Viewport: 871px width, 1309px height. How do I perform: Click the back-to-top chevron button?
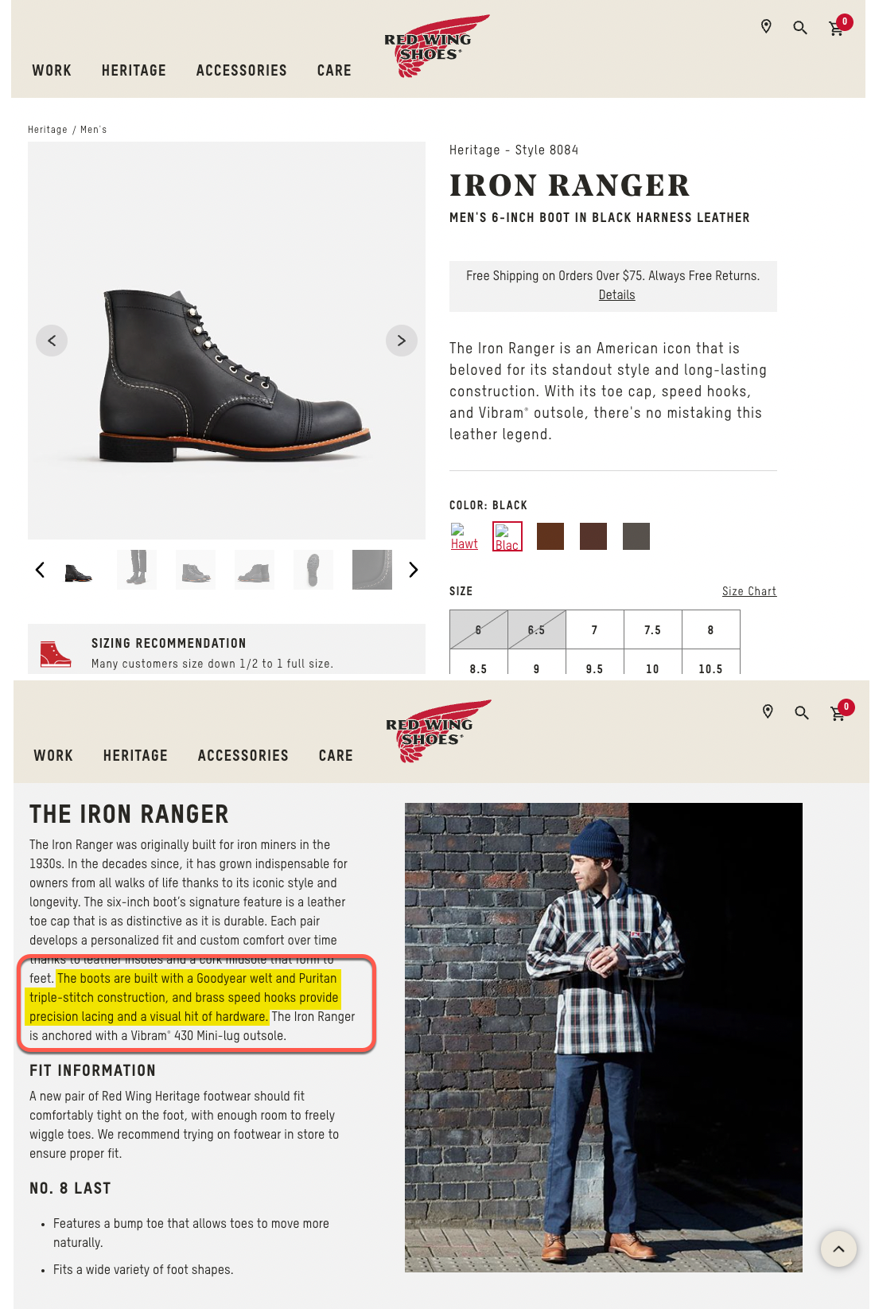[x=838, y=1249]
